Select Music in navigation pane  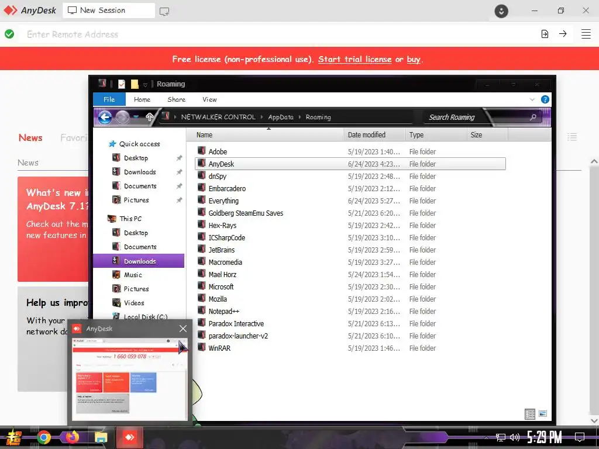(x=127, y=275)
